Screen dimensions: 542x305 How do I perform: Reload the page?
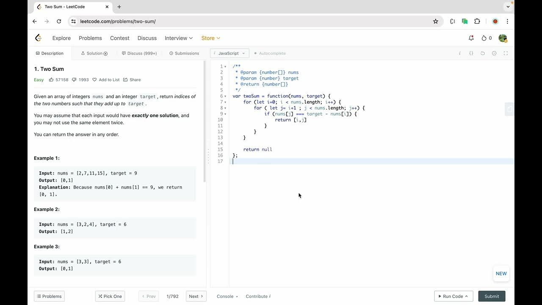point(59,21)
